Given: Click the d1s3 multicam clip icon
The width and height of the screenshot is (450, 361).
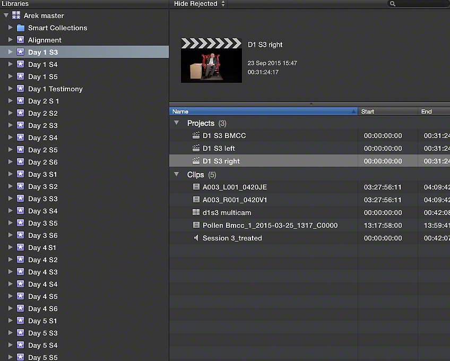Looking at the screenshot, I should point(196,212).
